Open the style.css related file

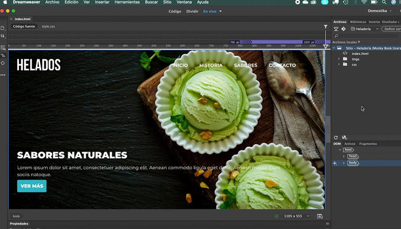tap(48, 26)
